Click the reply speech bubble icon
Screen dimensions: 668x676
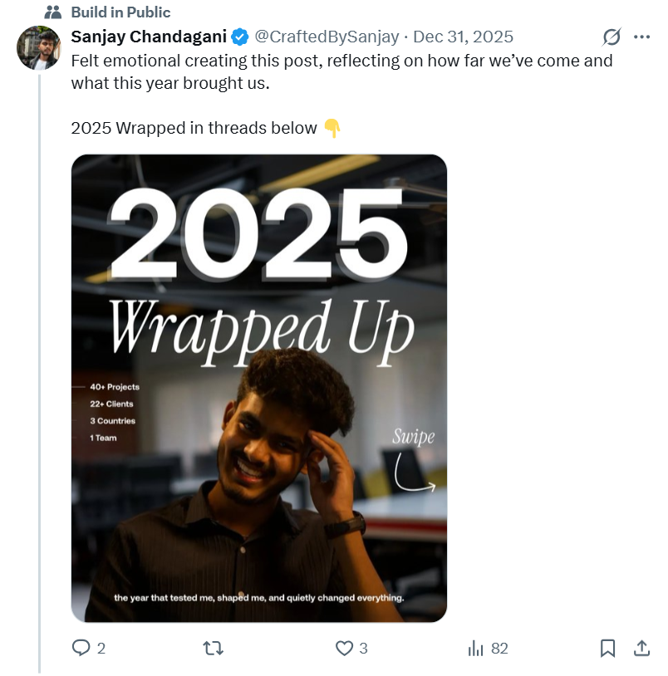point(81,648)
